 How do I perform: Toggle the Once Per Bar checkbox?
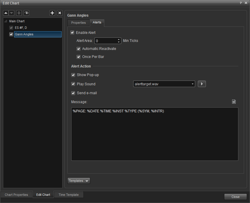[x=79, y=57]
